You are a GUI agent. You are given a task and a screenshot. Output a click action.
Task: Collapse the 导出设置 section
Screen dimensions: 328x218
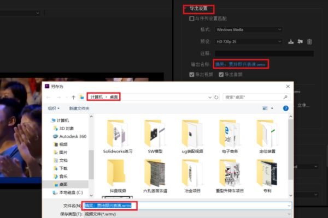point(185,9)
